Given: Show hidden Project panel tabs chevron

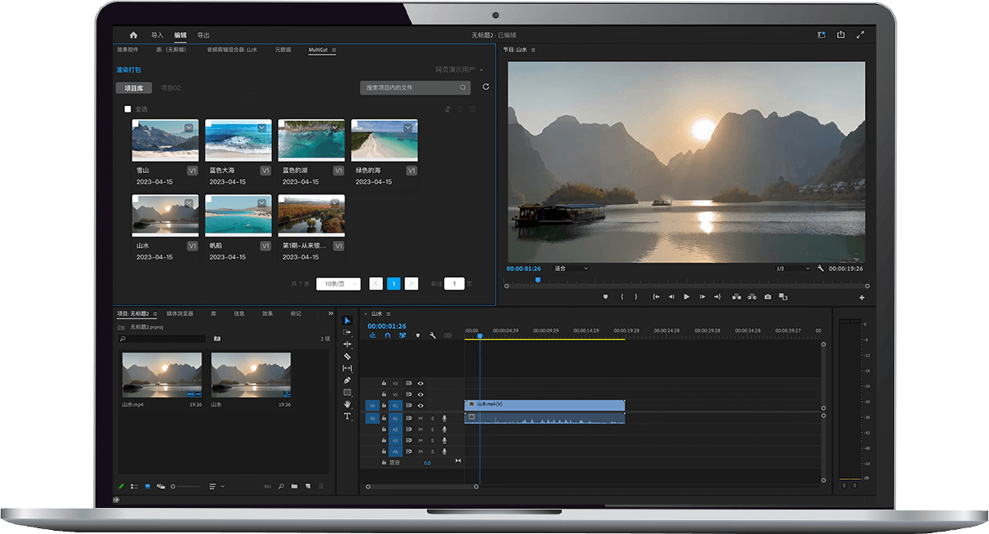Looking at the screenshot, I should 331,313.
